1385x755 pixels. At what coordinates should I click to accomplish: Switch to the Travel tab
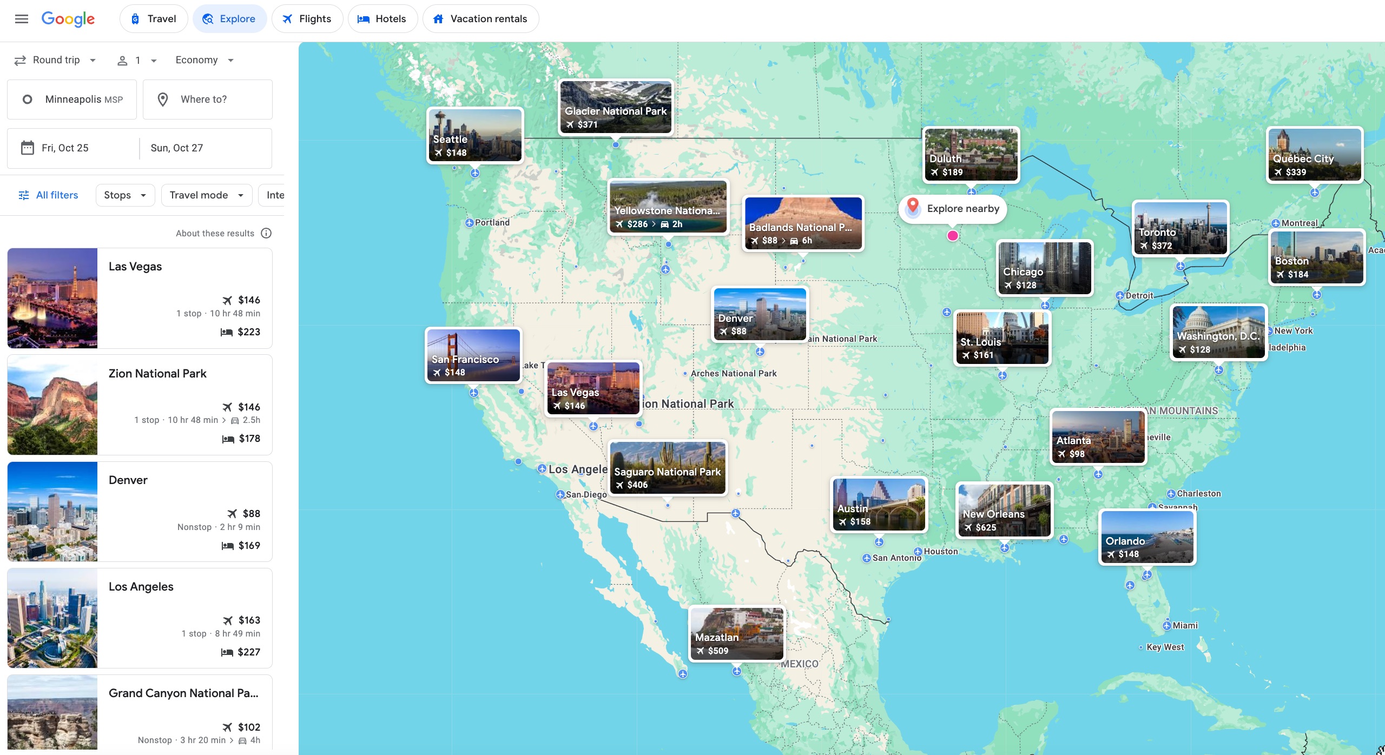[154, 18]
